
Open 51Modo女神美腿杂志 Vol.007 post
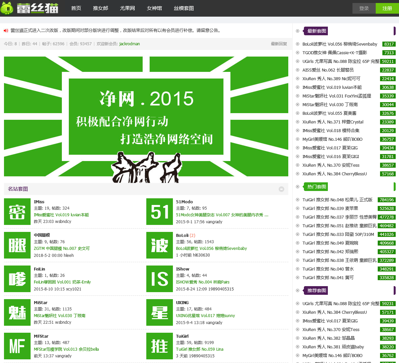click(222, 215)
